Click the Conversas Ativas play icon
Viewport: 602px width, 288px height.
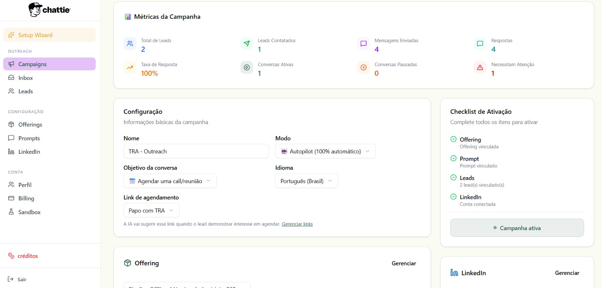point(247,68)
